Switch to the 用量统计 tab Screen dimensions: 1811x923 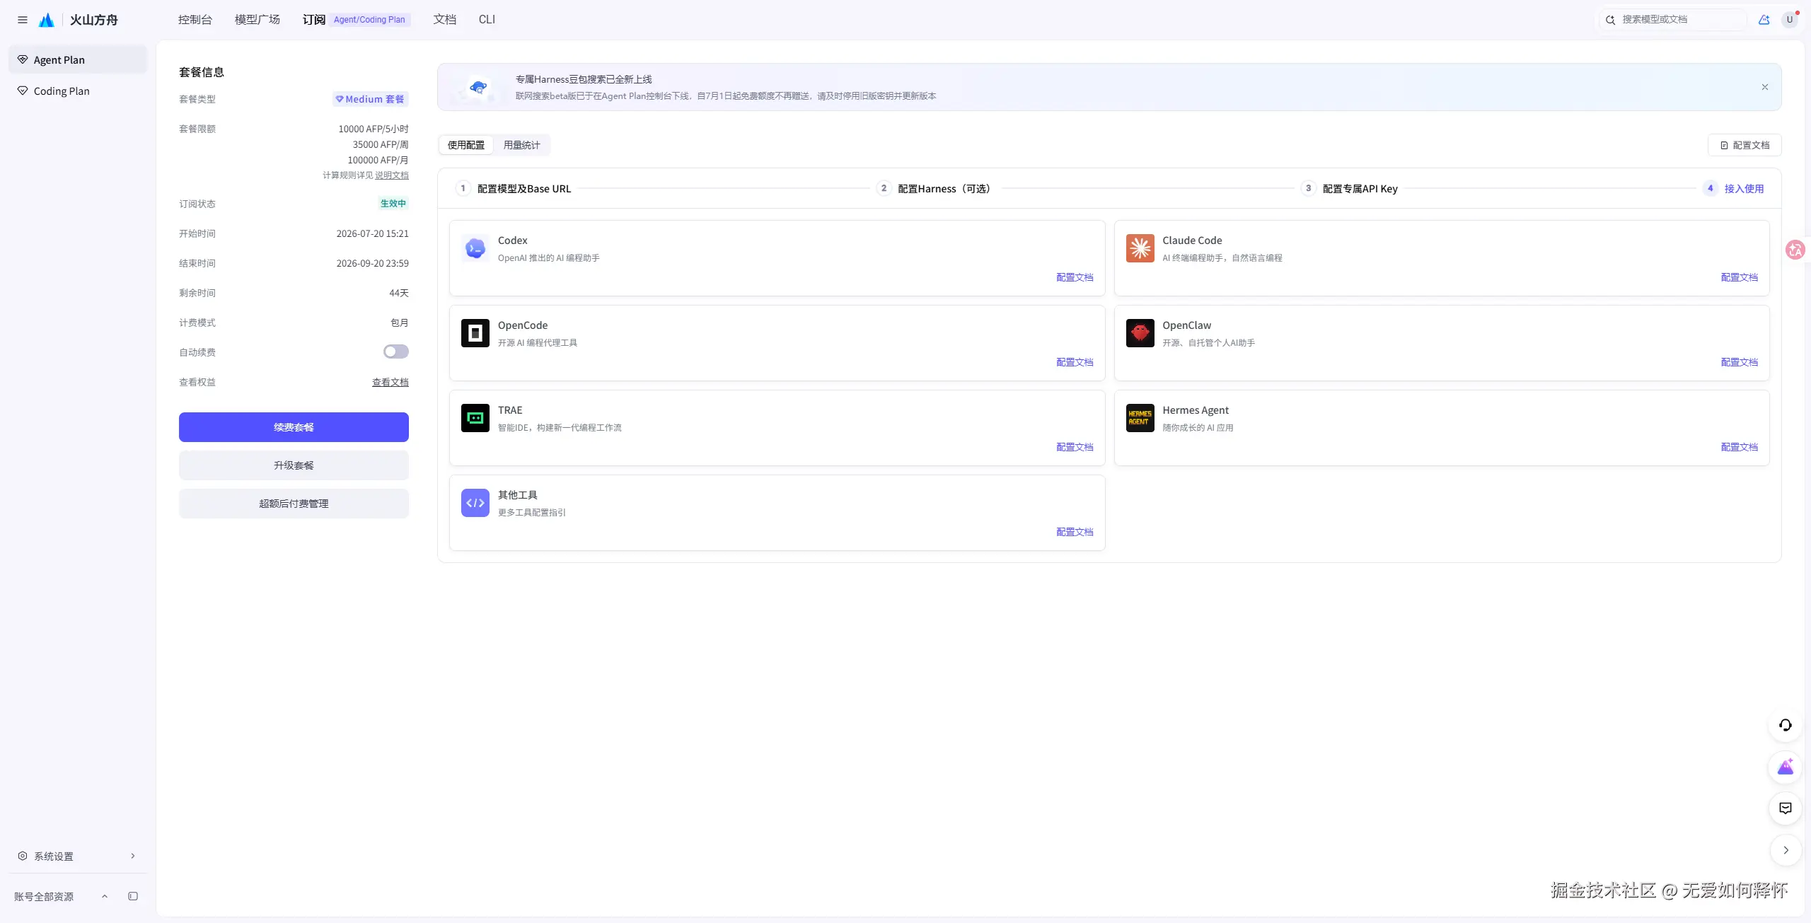522,145
